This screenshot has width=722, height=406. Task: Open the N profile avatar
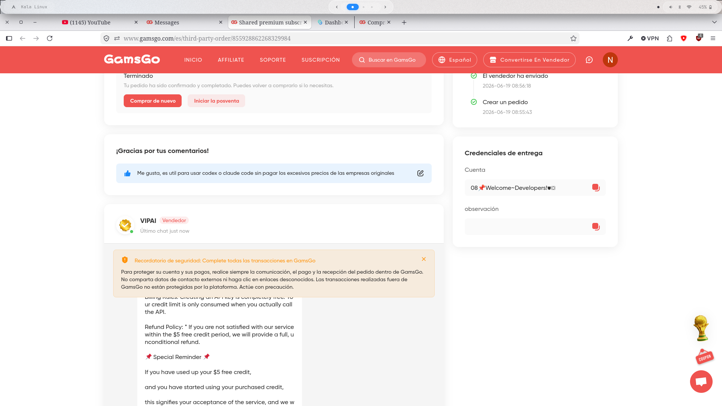(x=610, y=60)
